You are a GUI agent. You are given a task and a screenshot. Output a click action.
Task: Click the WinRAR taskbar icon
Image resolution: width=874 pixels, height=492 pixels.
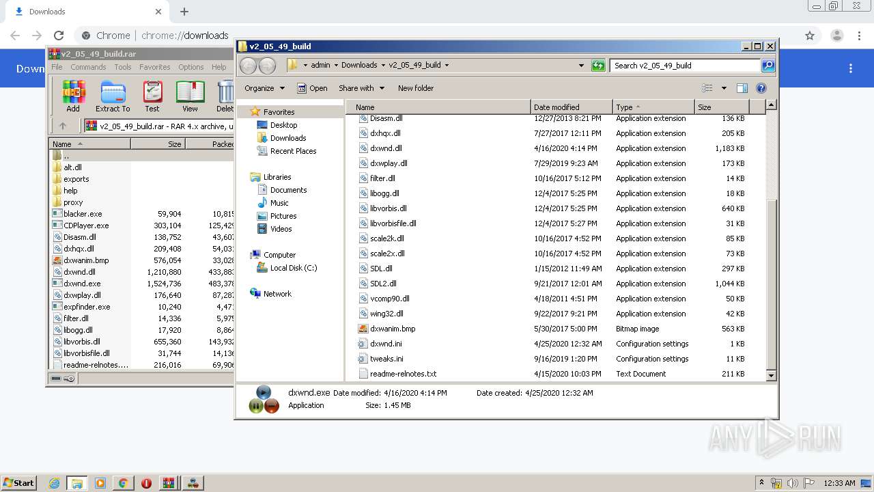click(169, 483)
